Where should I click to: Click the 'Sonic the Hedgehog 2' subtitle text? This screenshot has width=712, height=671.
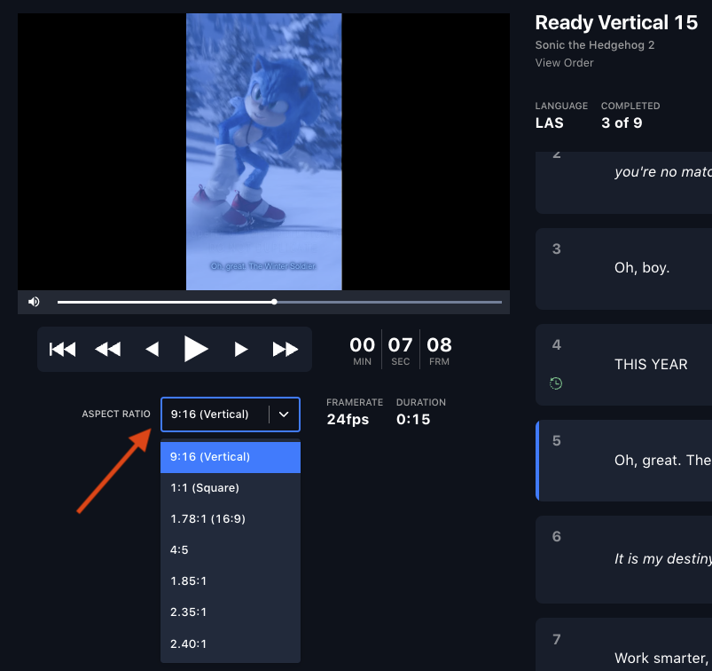(595, 45)
